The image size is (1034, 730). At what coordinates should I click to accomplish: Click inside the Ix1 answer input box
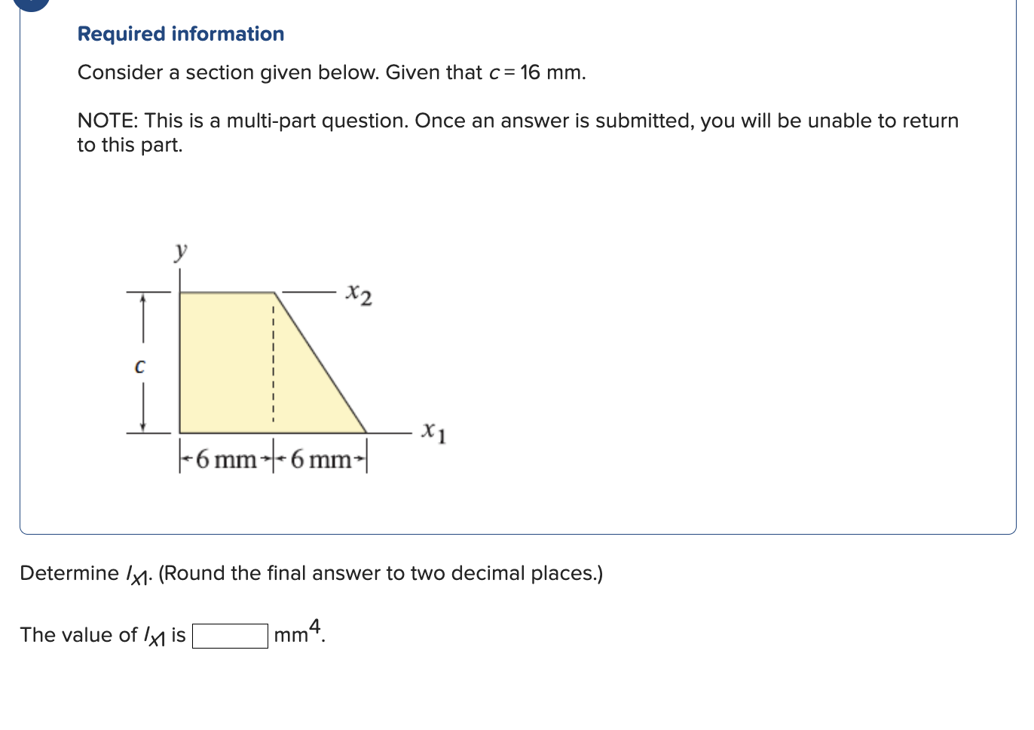(x=230, y=635)
